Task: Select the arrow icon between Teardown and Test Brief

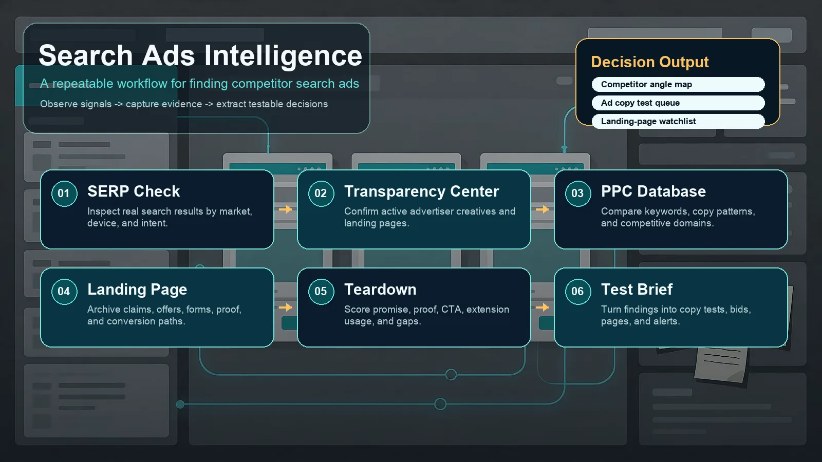Action: (542, 307)
